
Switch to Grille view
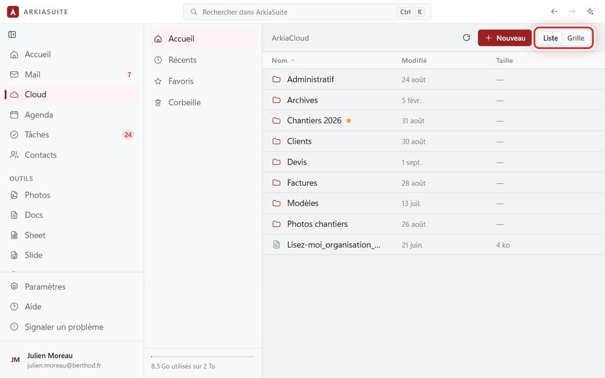click(x=575, y=38)
